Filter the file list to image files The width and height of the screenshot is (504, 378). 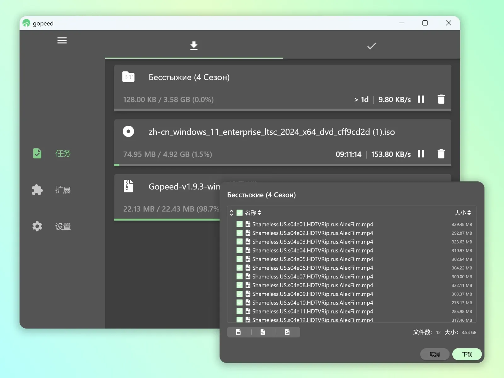pyautogui.click(x=287, y=332)
